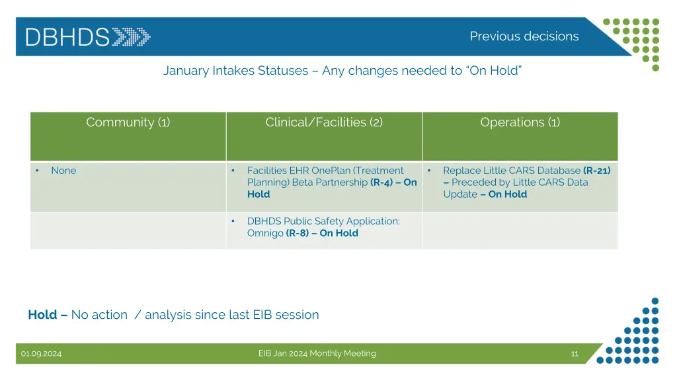Click the "EIB Jan 2024 Monthly Meeting" footer text
This screenshot has height=381, width=677.
pyautogui.click(x=317, y=354)
